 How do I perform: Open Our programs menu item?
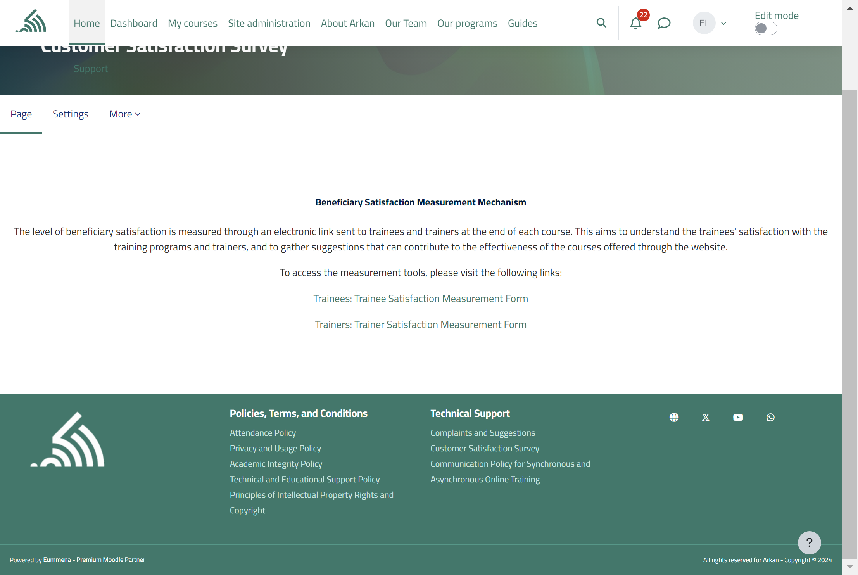[467, 23]
